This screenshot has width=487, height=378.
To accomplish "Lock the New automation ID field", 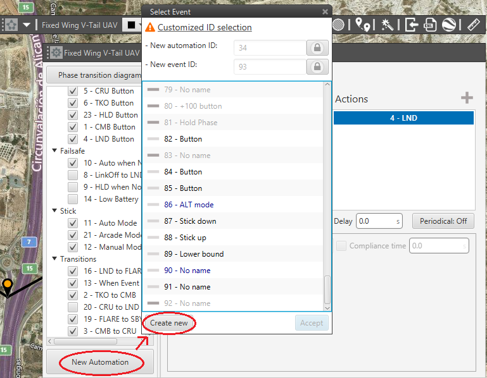I will (x=317, y=48).
